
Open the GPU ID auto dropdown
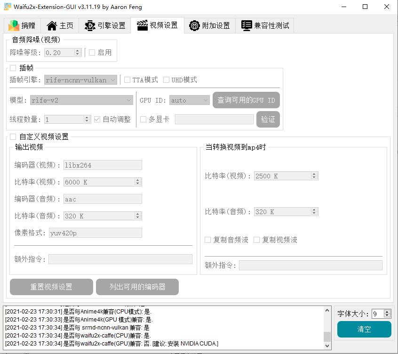coord(189,100)
